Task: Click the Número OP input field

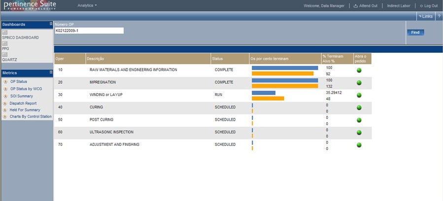Action: [89, 31]
